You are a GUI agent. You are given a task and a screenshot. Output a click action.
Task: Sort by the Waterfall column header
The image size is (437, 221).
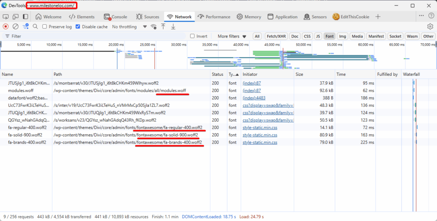[x=419, y=74]
